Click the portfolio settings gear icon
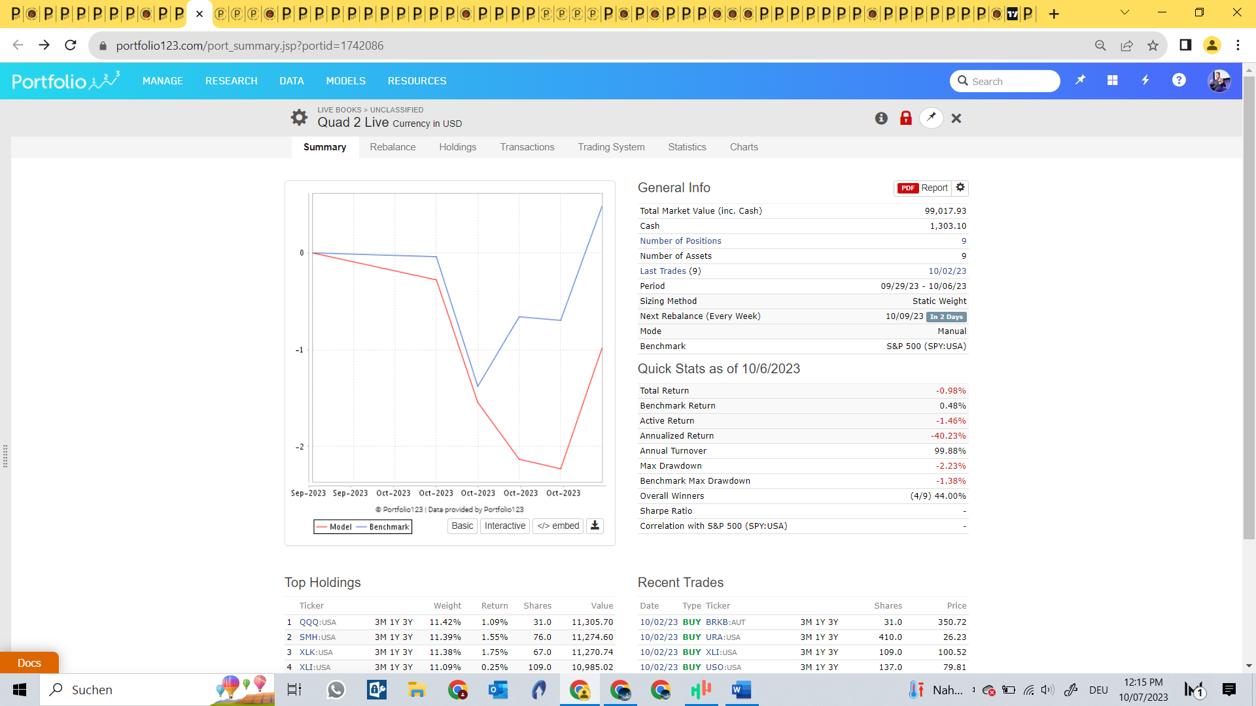 299,118
